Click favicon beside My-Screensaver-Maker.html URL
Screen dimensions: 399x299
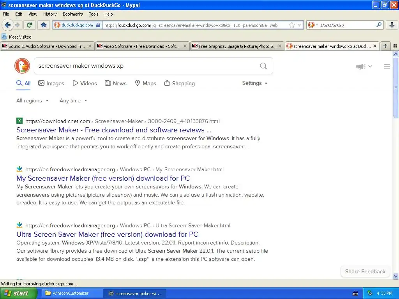click(19, 169)
